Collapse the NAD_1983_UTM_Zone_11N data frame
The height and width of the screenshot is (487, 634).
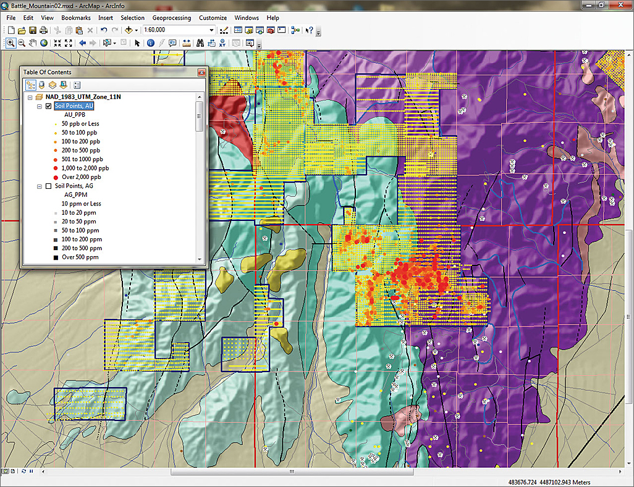pyautogui.click(x=30, y=98)
